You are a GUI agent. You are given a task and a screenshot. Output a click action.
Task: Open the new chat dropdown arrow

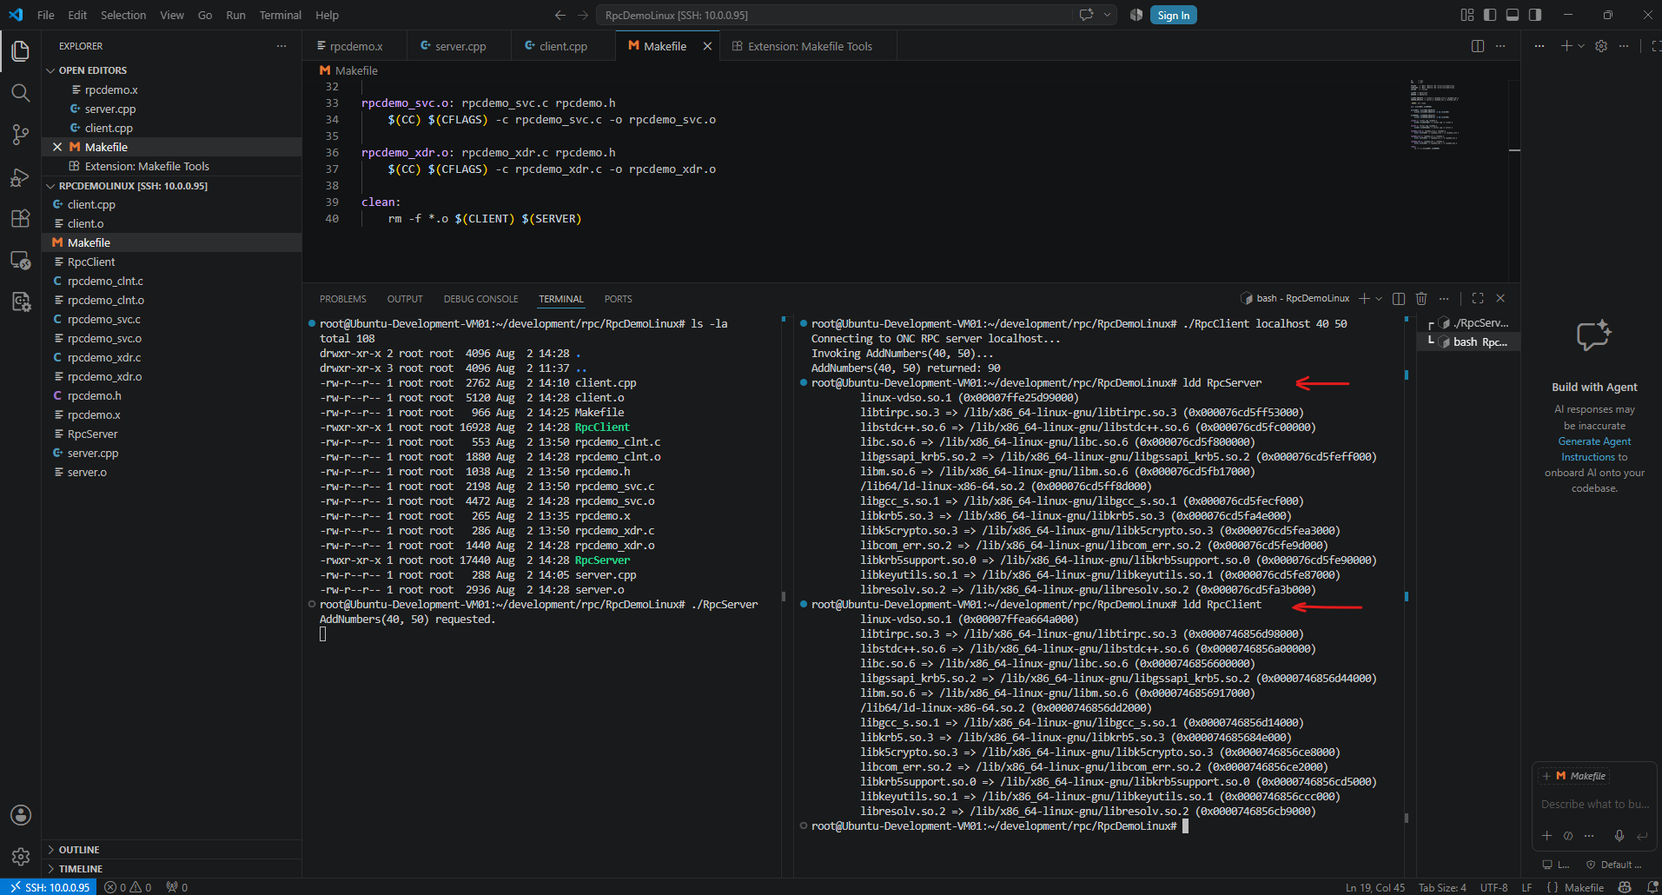tap(1580, 46)
